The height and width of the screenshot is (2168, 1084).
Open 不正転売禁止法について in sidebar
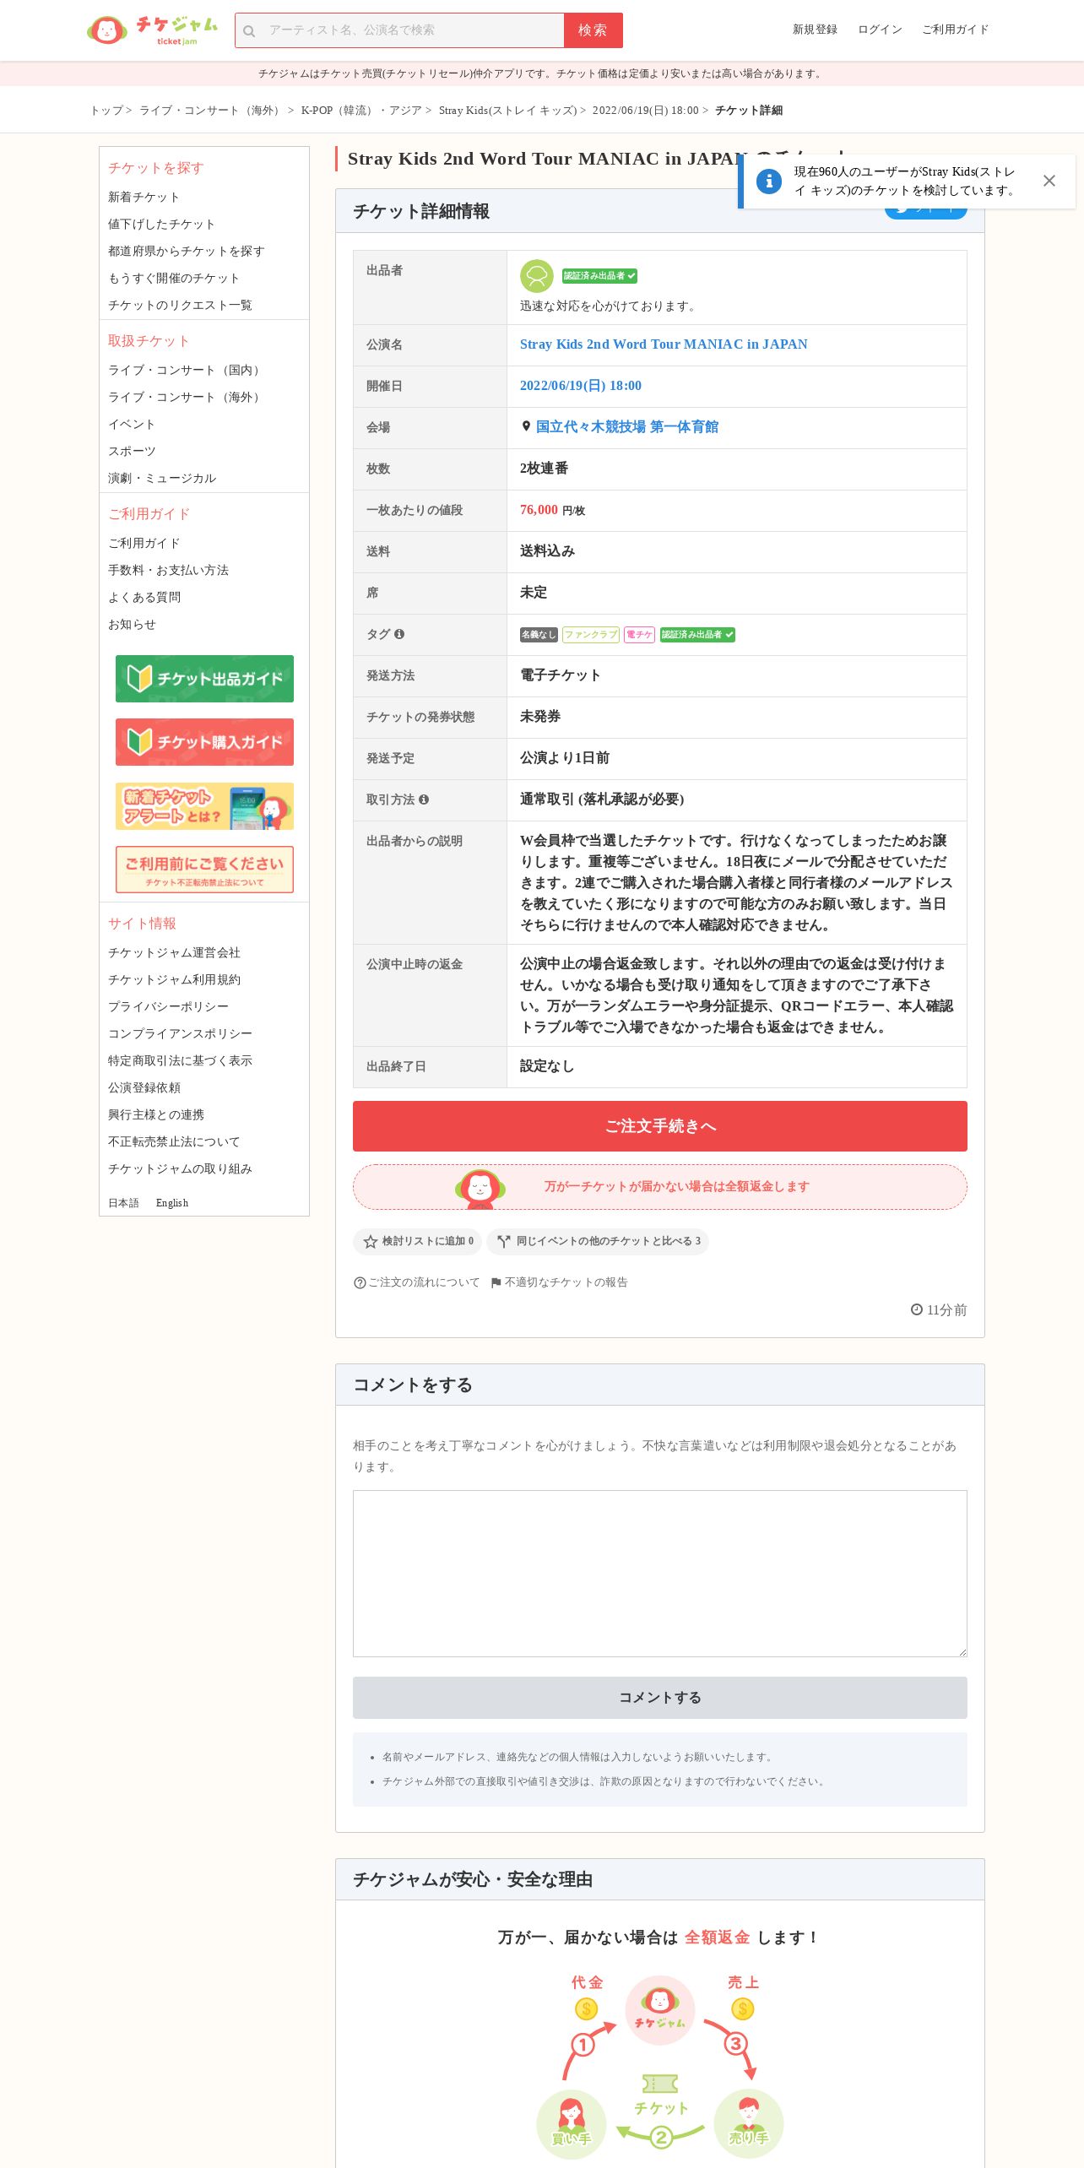point(174,1142)
